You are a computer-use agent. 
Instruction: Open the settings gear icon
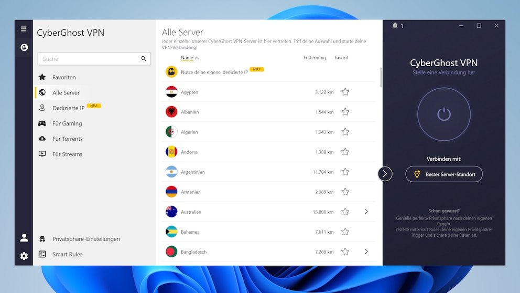pyautogui.click(x=24, y=256)
